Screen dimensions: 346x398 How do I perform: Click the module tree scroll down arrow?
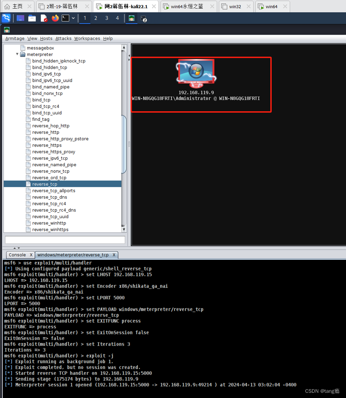(x=124, y=229)
